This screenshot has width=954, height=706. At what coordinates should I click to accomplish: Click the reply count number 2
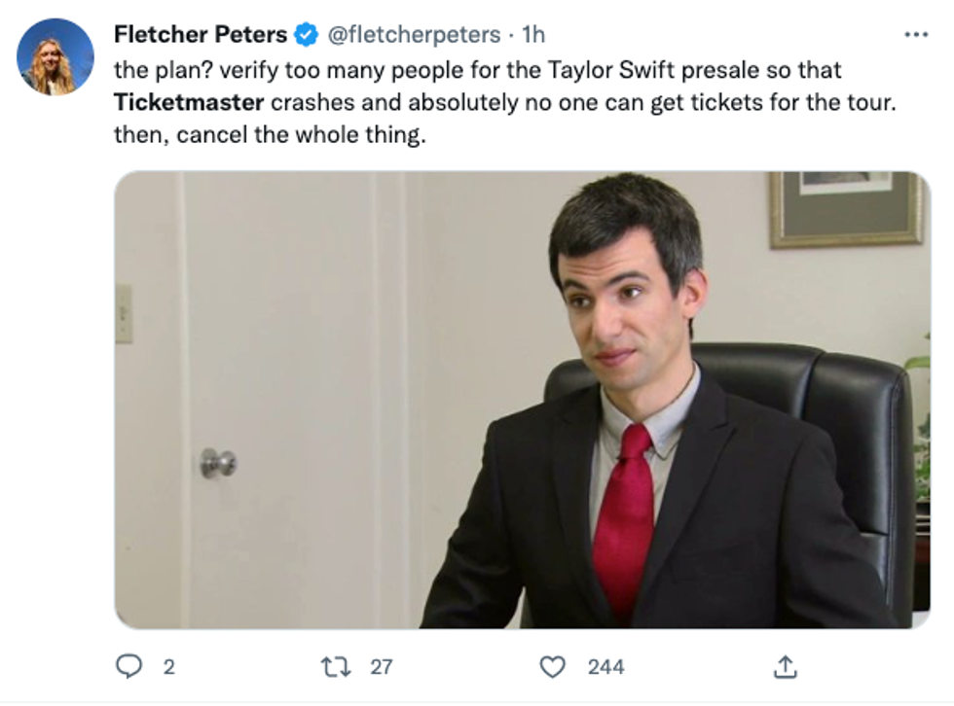(x=168, y=667)
